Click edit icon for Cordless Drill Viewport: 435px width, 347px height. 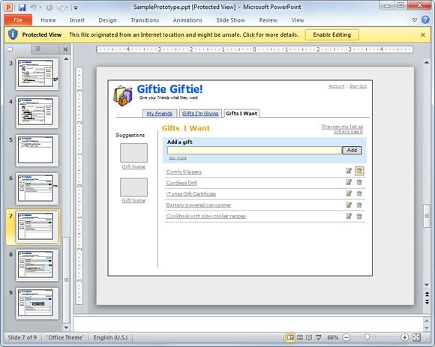pos(349,182)
